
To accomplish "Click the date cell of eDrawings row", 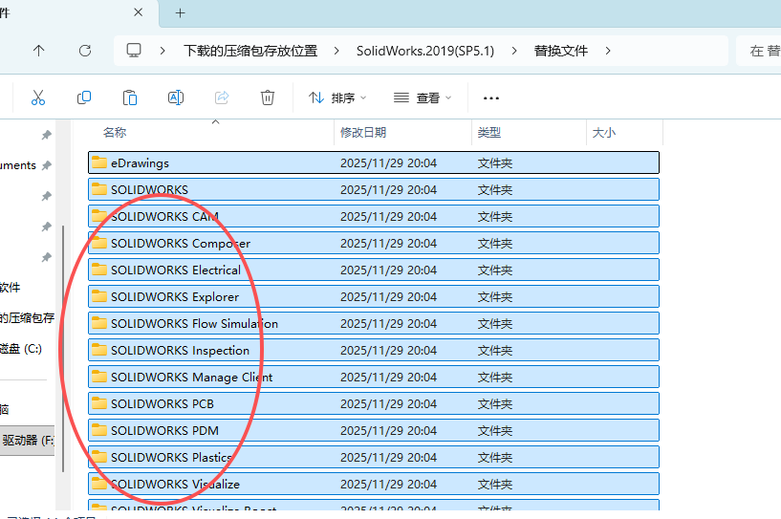I will [x=388, y=162].
